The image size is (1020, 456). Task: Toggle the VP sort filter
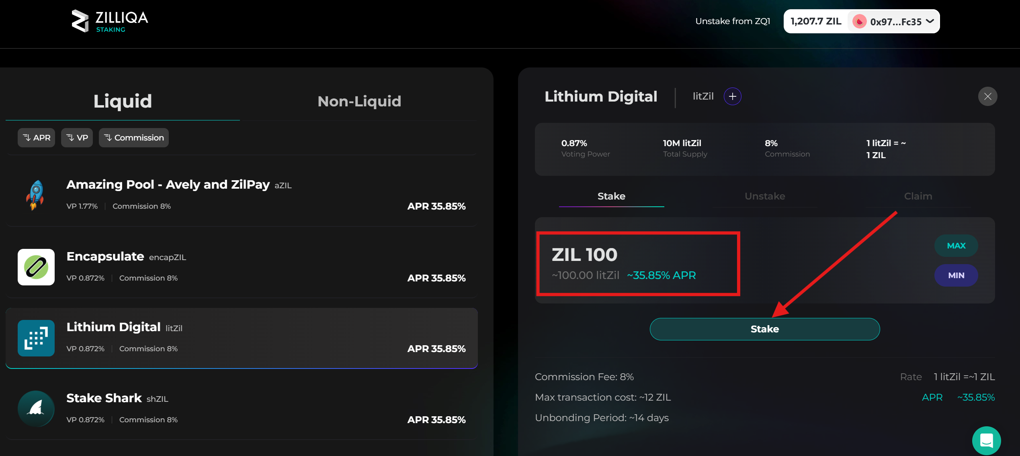coord(76,137)
